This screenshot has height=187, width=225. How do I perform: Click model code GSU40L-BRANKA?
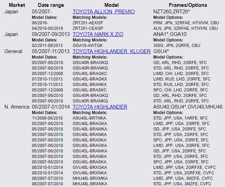(x=90, y=134)
